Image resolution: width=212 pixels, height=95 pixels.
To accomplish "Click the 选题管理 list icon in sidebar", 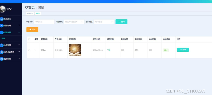I will (2, 45).
